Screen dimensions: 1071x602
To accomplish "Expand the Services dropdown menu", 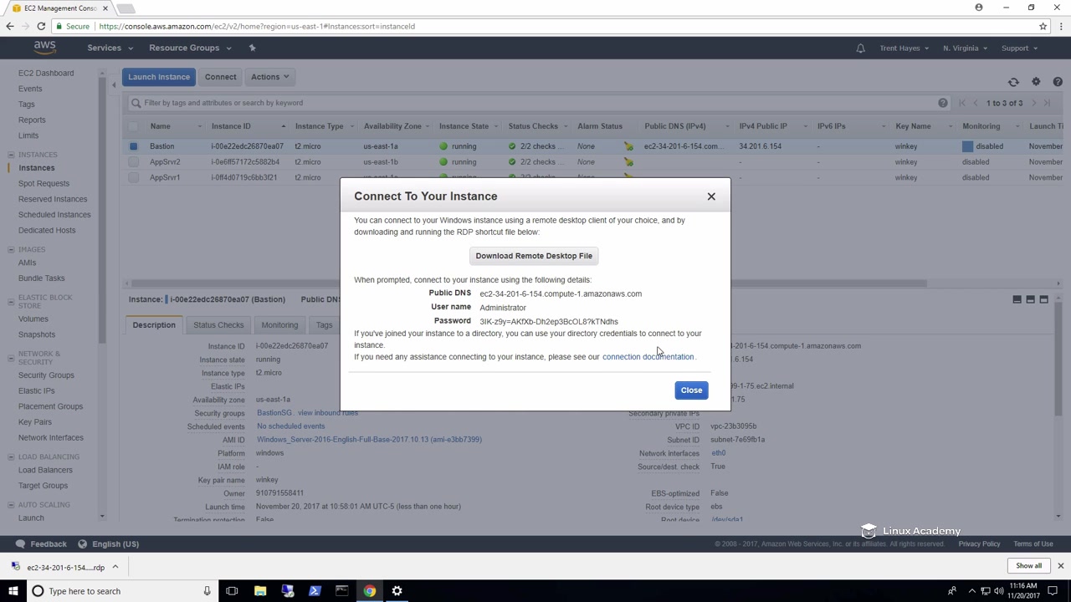I will (x=110, y=48).
